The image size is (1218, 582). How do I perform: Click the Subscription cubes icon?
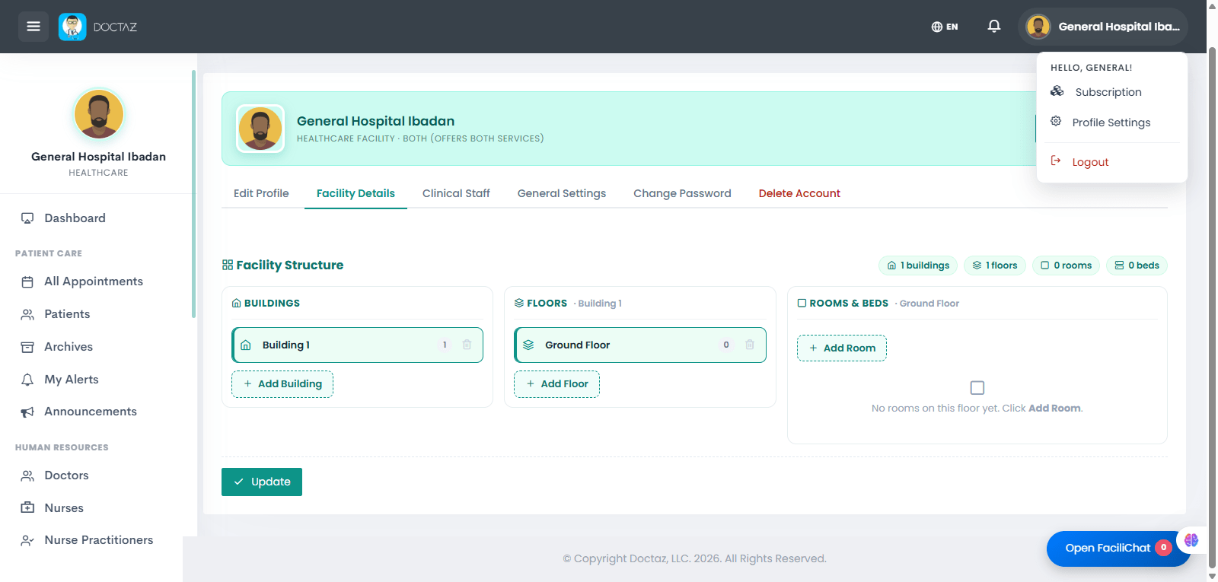coord(1057,91)
